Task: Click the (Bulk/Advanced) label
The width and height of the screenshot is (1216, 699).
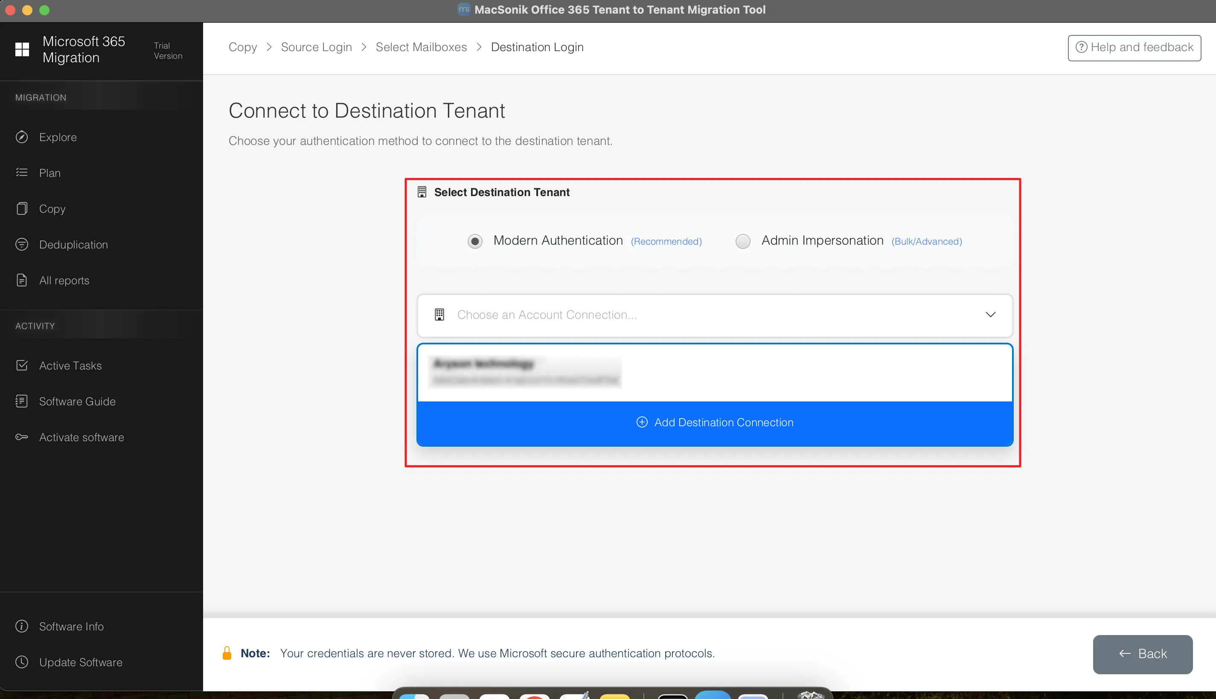Action: 927,242
